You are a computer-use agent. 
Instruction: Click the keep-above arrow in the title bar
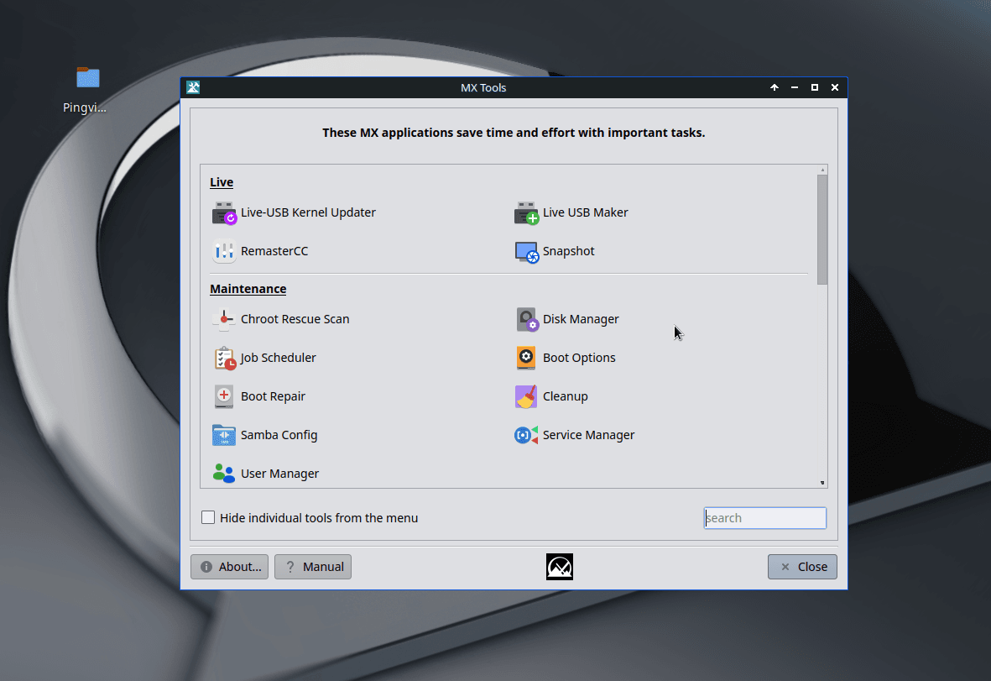coord(775,87)
